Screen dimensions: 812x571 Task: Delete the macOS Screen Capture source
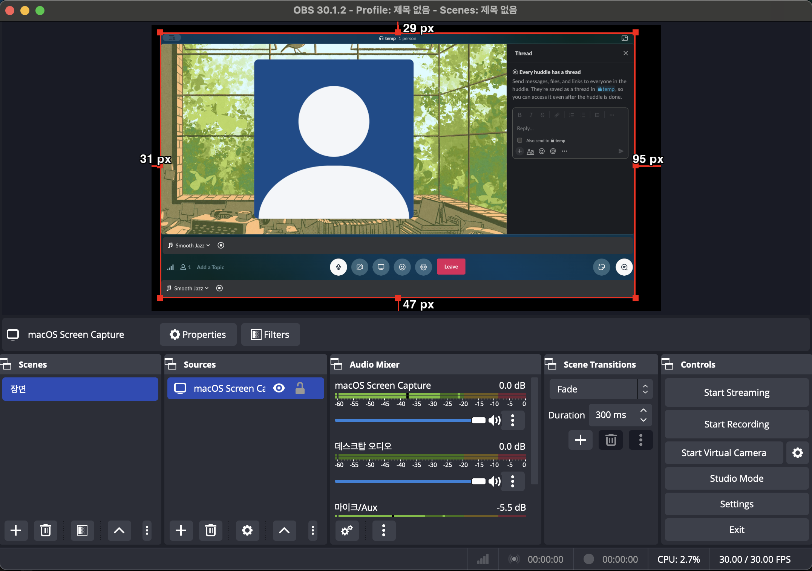pos(210,531)
